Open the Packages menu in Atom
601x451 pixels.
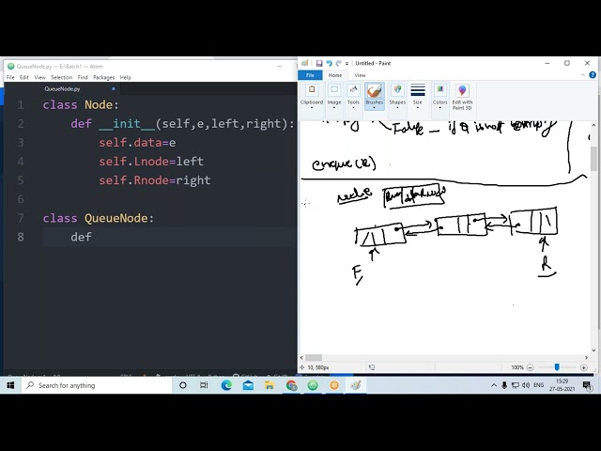coord(104,77)
